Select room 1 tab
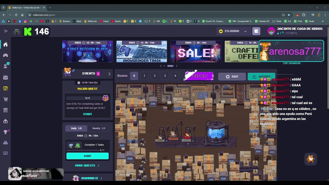The width and height of the screenshot is (329, 185). 144,76
